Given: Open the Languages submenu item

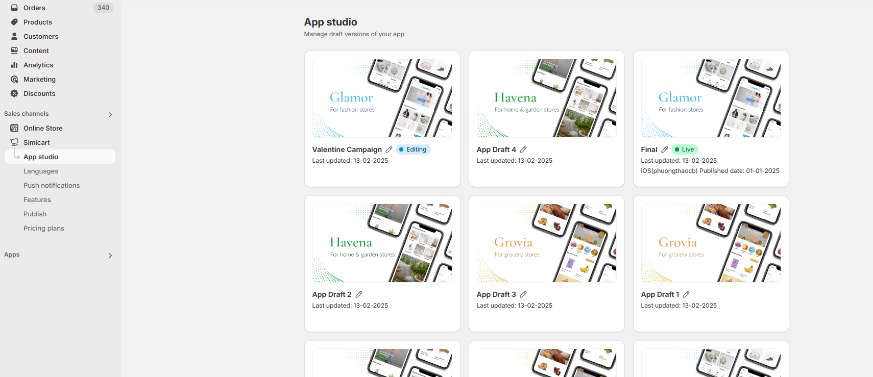Looking at the screenshot, I should tap(41, 171).
